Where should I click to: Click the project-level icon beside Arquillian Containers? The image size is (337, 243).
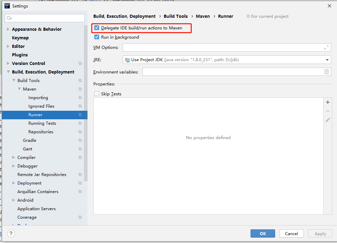(80, 192)
